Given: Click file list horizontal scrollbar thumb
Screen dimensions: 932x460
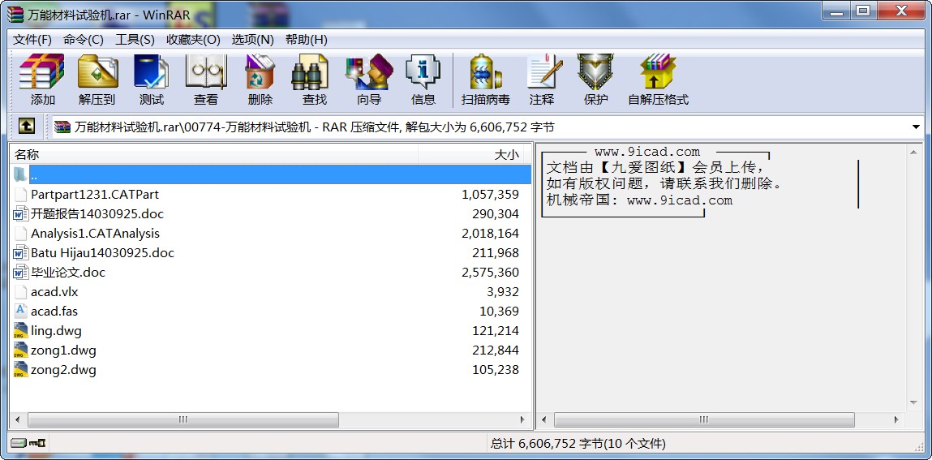Looking at the screenshot, I should point(183,419).
